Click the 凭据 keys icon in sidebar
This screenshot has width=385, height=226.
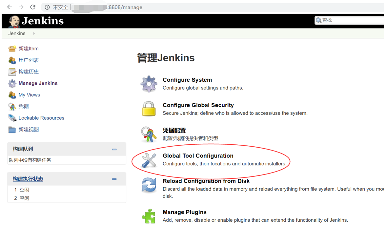pyautogui.click(x=12, y=106)
